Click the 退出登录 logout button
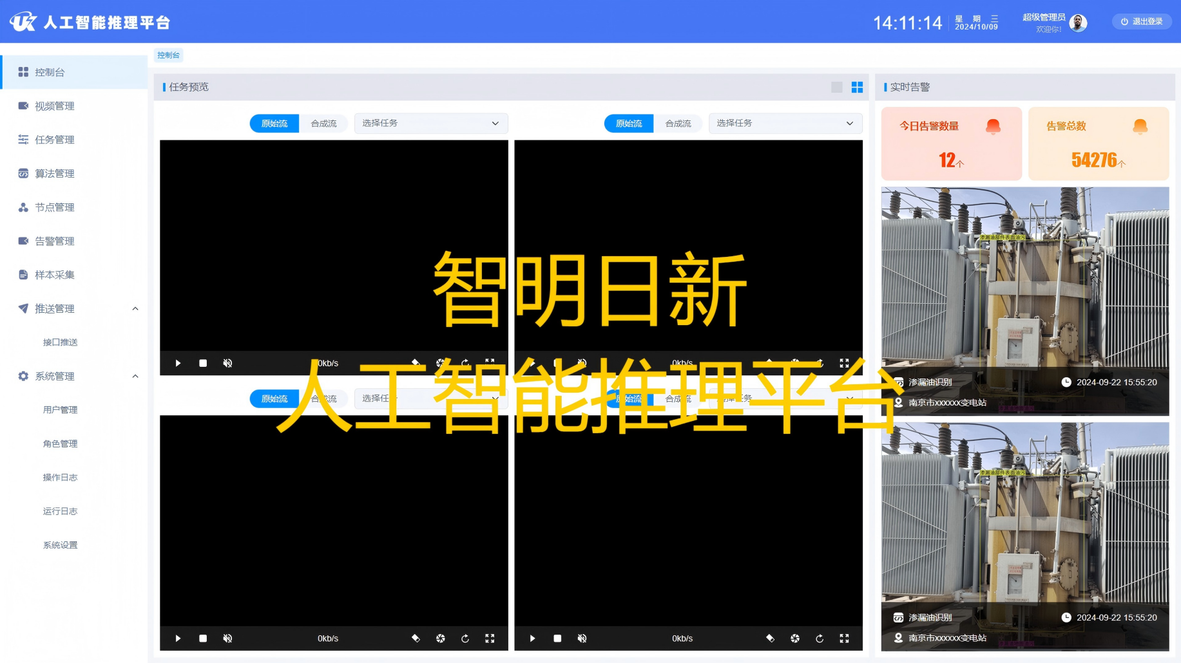This screenshot has height=663, width=1181. click(1142, 21)
